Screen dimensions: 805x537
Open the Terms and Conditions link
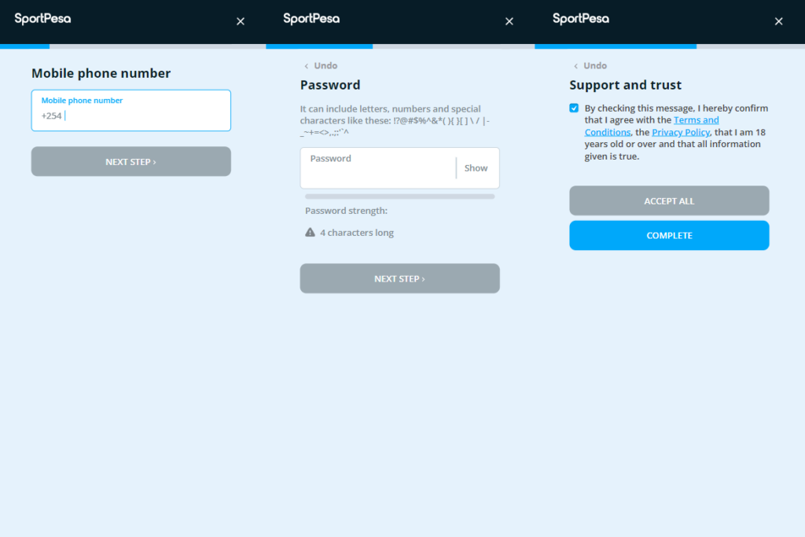(696, 120)
